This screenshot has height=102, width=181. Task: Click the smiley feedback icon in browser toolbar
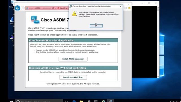tap(129, 8)
